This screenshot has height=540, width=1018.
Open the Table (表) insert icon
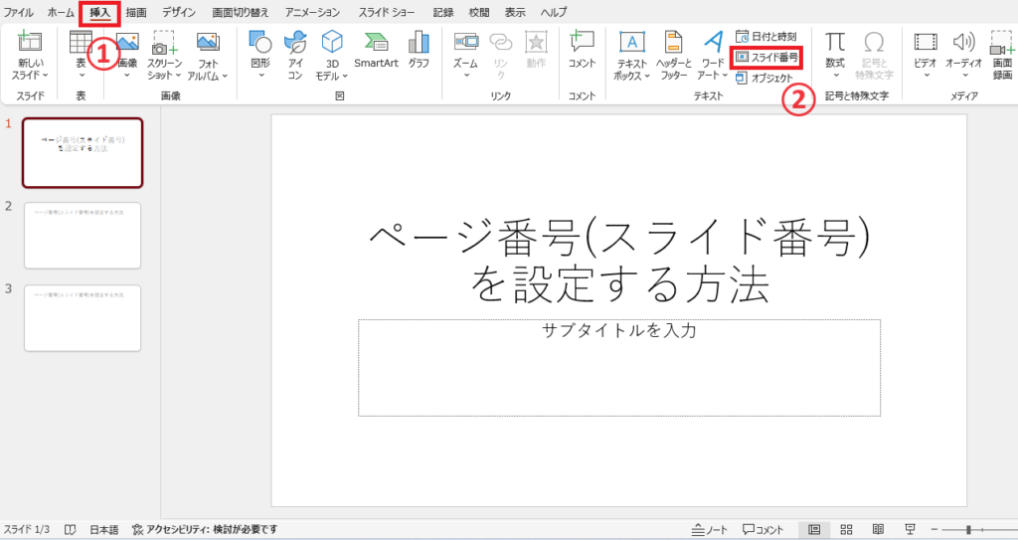click(x=81, y=42)
